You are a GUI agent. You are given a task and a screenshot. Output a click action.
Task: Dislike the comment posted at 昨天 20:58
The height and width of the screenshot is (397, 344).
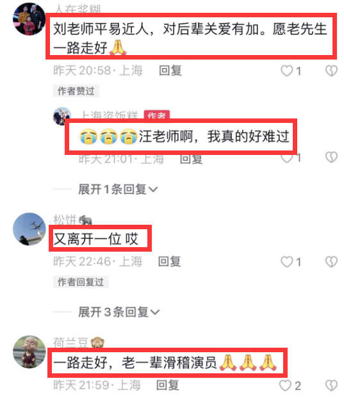tap(331, 71)
